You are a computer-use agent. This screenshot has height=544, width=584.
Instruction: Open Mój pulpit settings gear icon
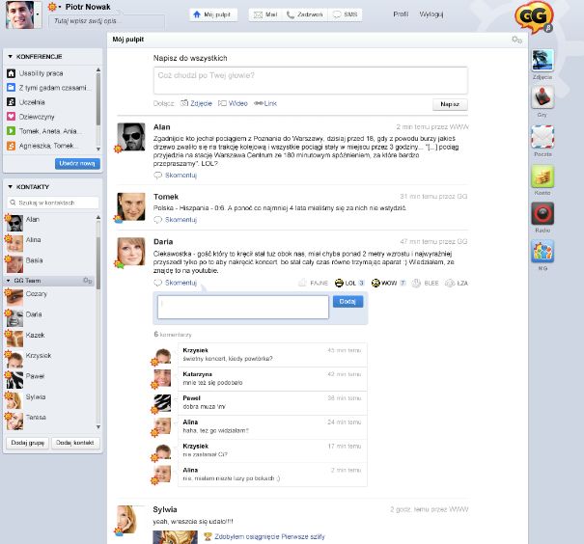tap(516, 40)
